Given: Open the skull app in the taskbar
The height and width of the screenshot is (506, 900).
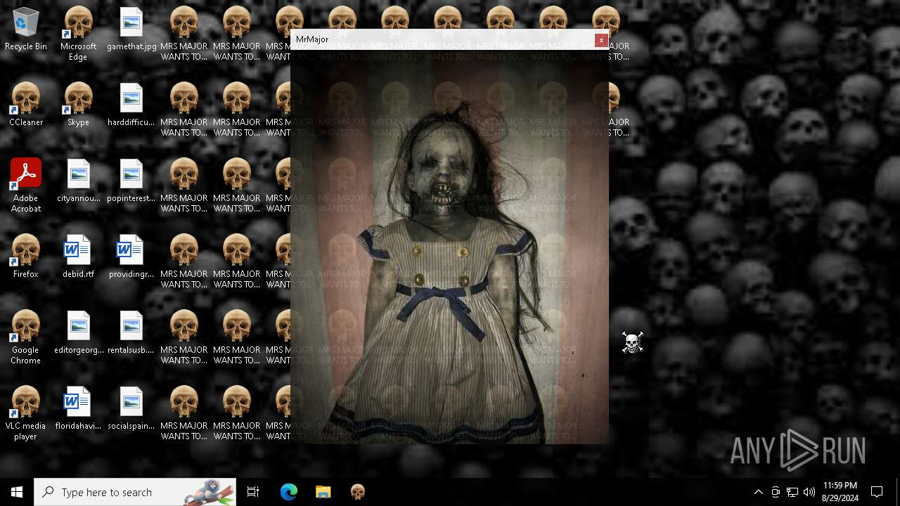Looking at the screenshot, I should click(x=358, y=492).
